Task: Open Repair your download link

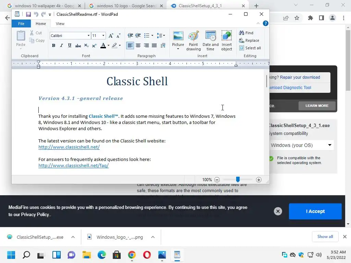Action: click(x=300, y=77)
